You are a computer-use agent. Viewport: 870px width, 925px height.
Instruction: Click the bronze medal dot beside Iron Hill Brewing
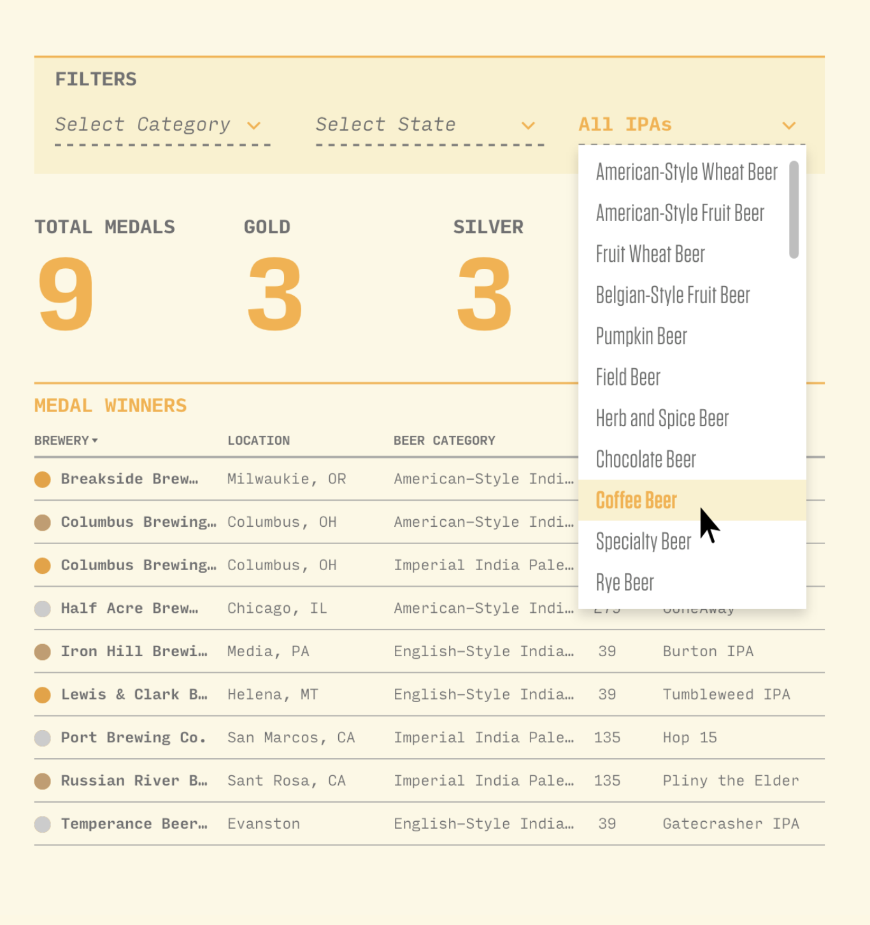point(43,652)
